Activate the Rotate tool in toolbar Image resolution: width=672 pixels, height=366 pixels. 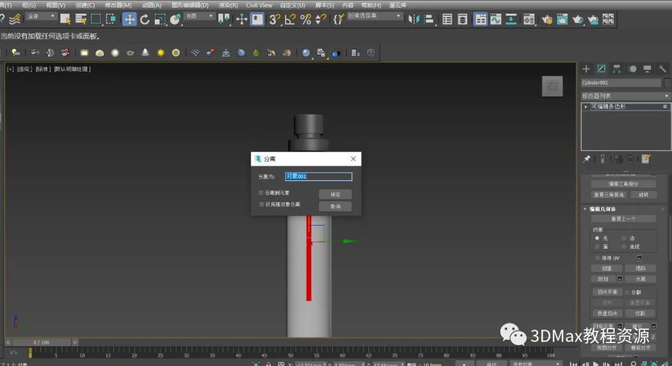coord(144,19)
